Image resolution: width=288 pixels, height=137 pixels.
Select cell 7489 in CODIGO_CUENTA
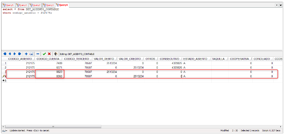coord(49,63)
